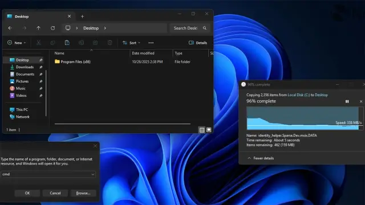Screen dimensions: 365x205
Task: Close the Run dialog
Action: [x=95, y=146]
